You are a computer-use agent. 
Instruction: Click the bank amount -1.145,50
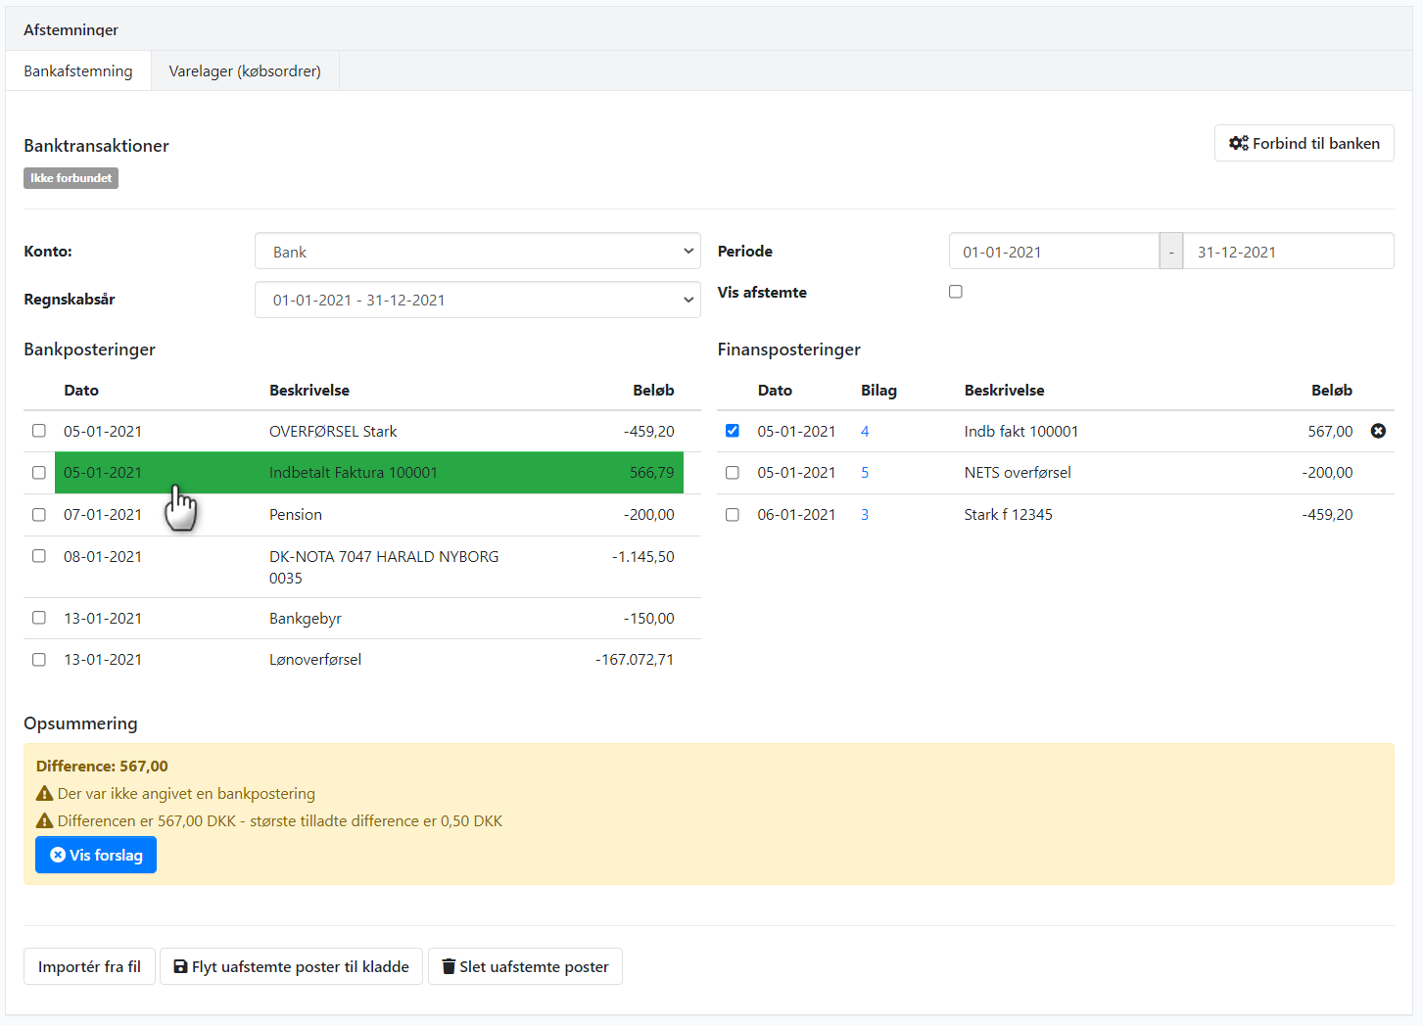(643, 556)
